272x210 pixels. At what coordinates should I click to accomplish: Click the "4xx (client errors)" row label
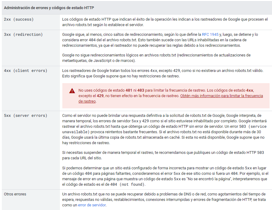pos(25,71)
